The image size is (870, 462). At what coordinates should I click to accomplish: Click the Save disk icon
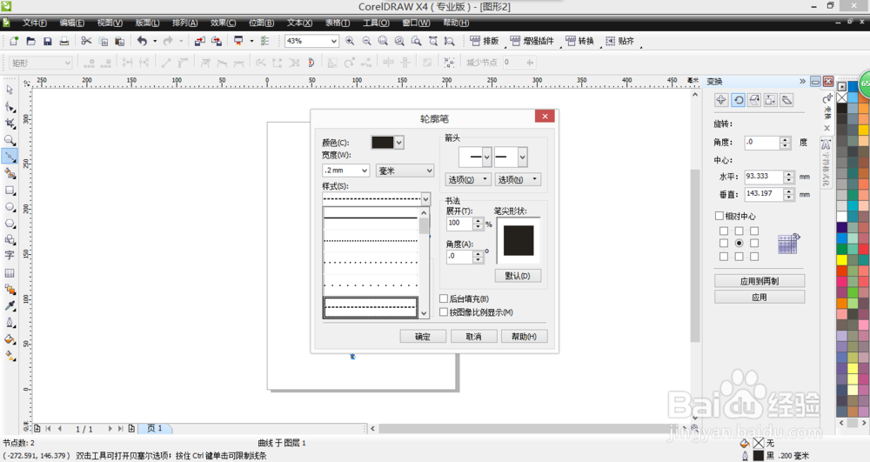47,41
